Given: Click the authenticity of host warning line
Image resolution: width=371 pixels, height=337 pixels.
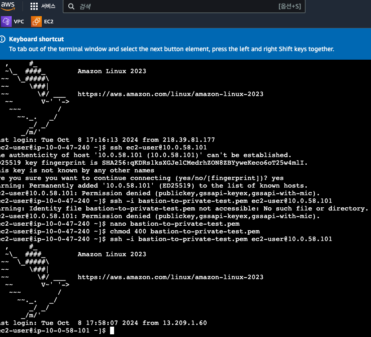Looking at the screenshot, I should [146, 155].
